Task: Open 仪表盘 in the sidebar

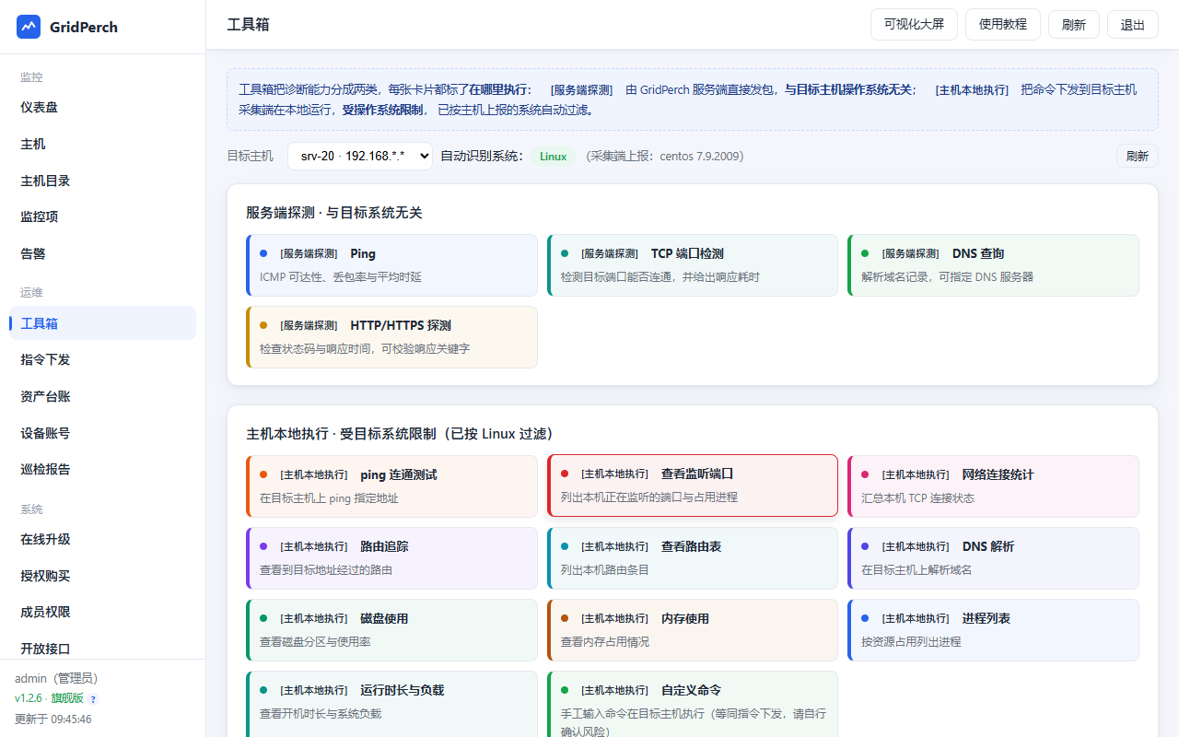Action: [102, 107]
